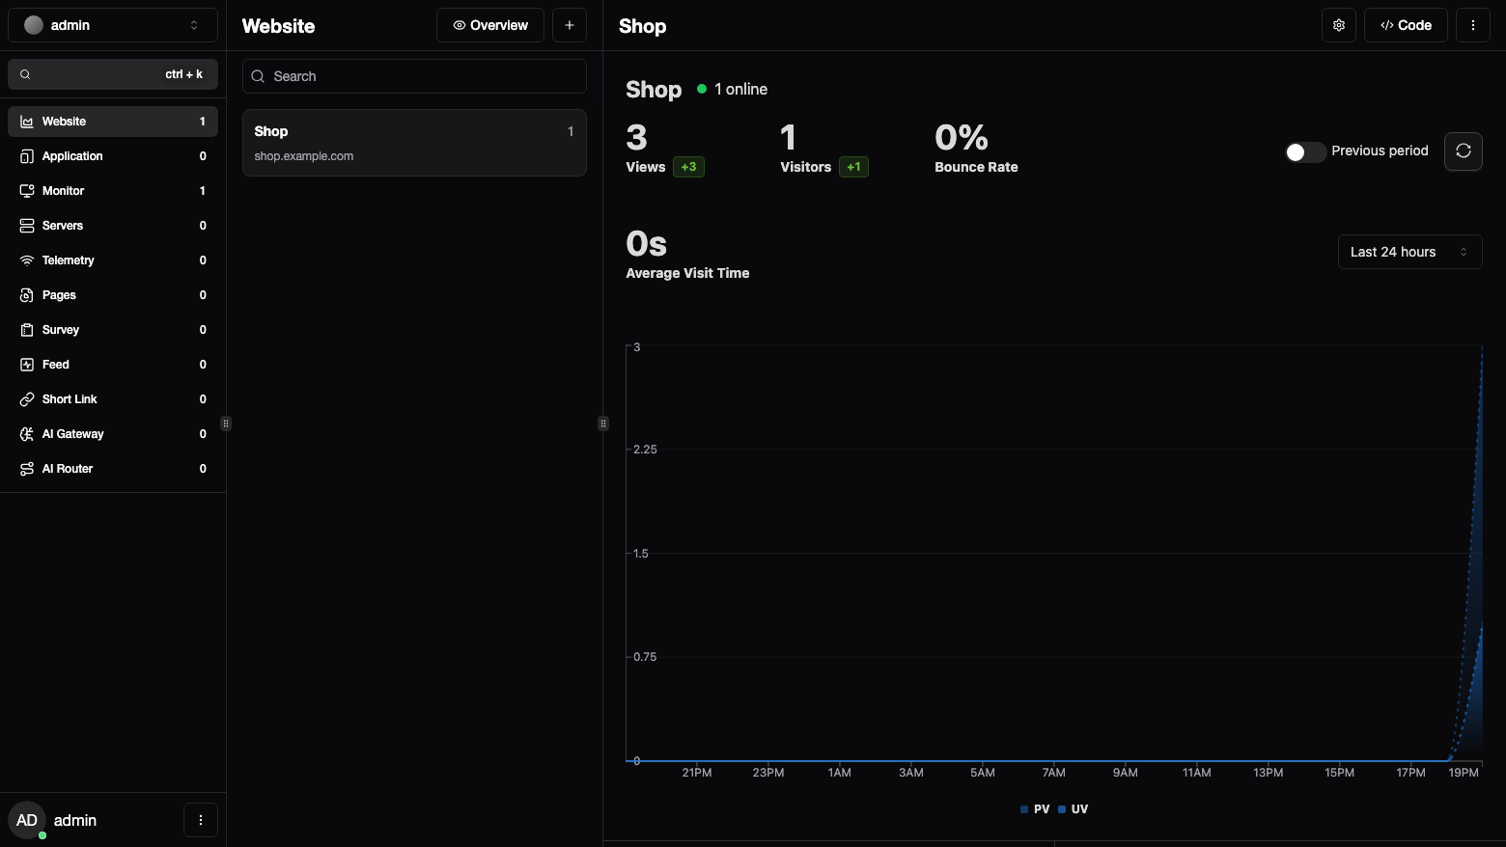Image resolution: width=1506 pixels, height=847 pixels.
Task: Click the +1 visitors change badge
Action: [x=853, y=167]
